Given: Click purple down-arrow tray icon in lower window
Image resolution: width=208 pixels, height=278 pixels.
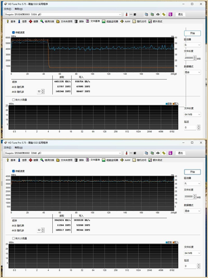Looking at the screenshot, I should [x=170, y=153].
